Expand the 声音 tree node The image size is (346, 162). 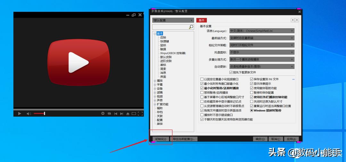coord(155,100)
